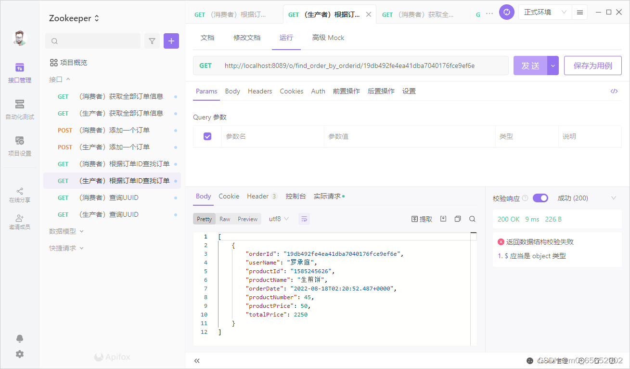Viewport: 630px width, 369px height.
Task: Open 项目概览 project overview
Action: pos(68,63)
